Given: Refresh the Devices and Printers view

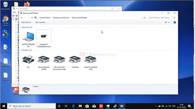Looking at the screenshot, I should pyautogui.click(x=145, y=18).
